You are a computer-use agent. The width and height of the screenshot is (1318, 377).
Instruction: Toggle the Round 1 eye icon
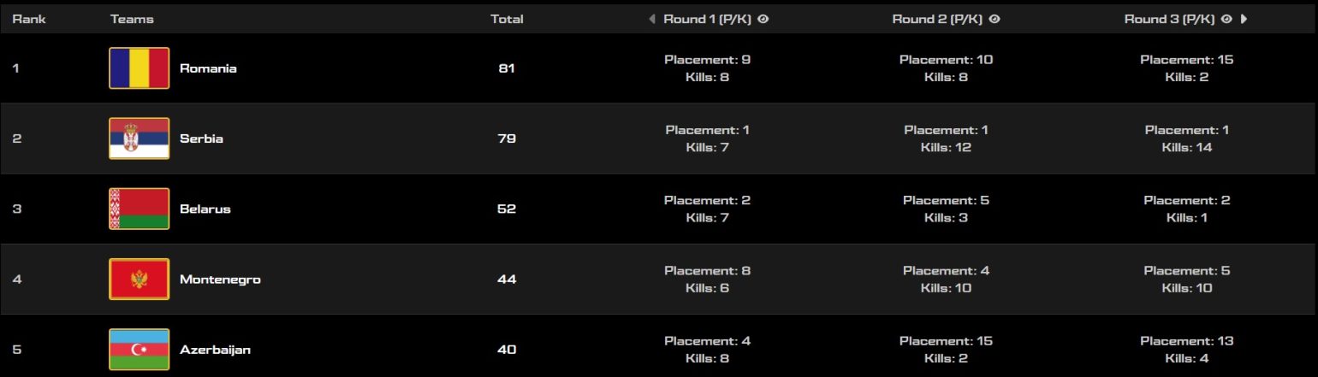click(763, 19)
